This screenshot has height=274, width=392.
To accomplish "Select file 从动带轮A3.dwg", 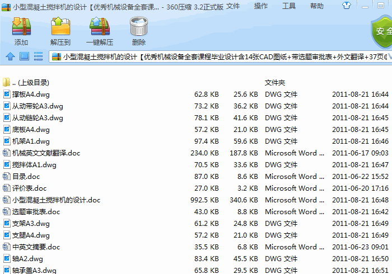I will coord(38,106).
